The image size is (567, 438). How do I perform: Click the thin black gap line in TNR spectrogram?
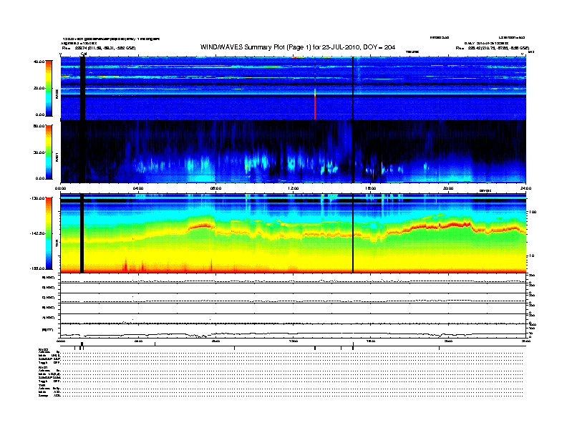353,234
